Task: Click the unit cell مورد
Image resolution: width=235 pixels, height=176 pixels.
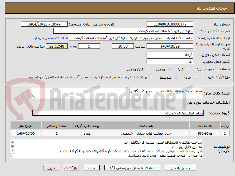Action: [x=87, y=133]
